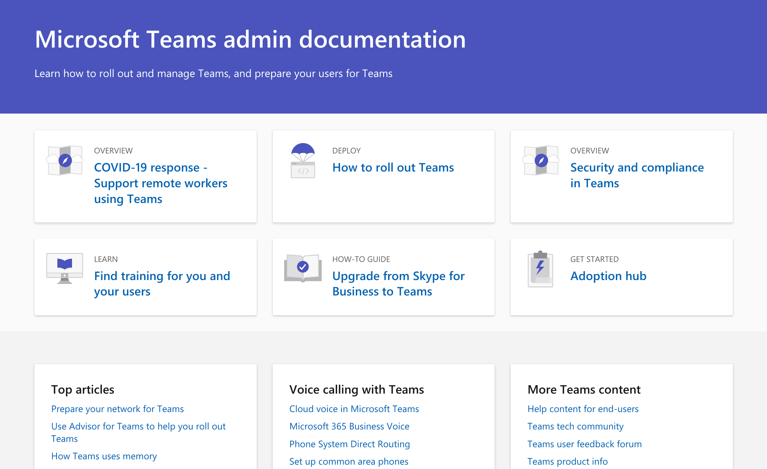This screenshot has width=767, height=469.
Task: Open Teams tech community
Action: pyautogui.click(x=575, y=426)
